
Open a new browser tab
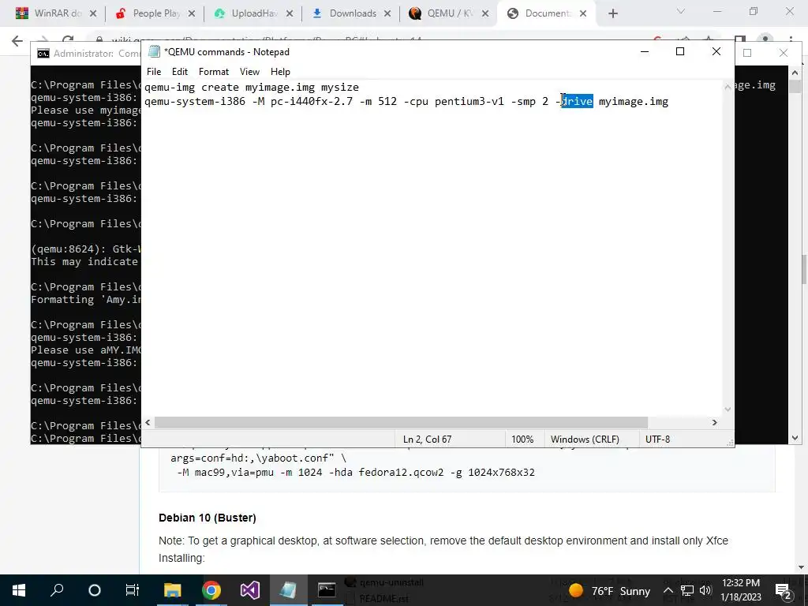coord(612,14)
